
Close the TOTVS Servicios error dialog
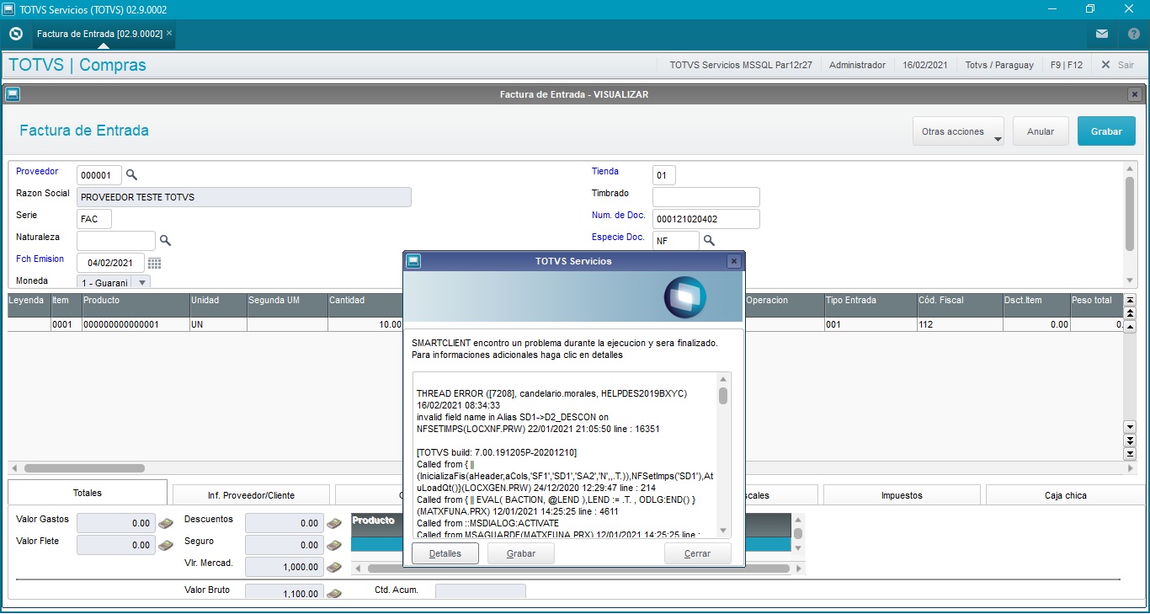(733, 261)
